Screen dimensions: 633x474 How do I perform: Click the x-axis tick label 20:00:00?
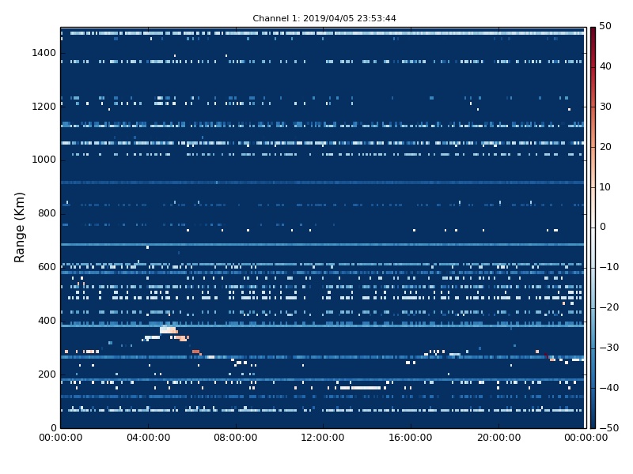498,438
